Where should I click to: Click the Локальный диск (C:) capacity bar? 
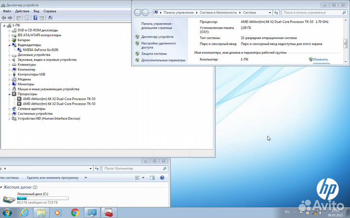point(42,198)
